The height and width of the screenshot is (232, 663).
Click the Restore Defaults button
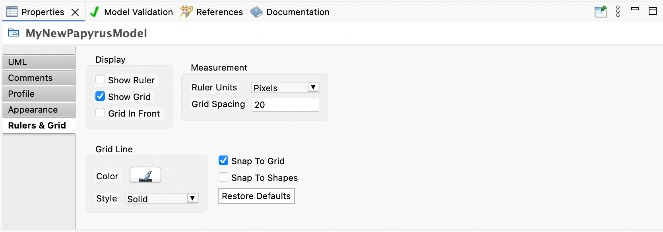click(x=256, y=196)
